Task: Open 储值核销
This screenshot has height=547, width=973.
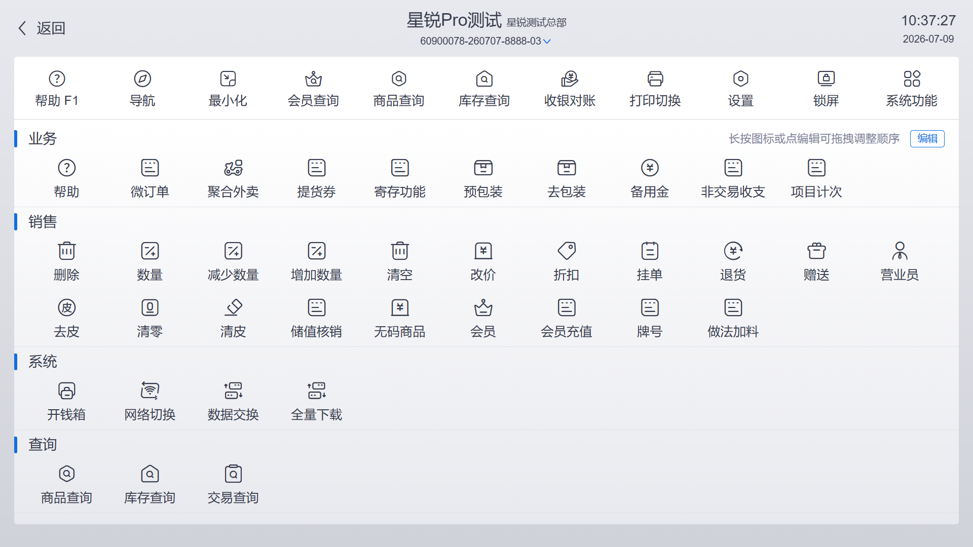Action: click(317, 319)
